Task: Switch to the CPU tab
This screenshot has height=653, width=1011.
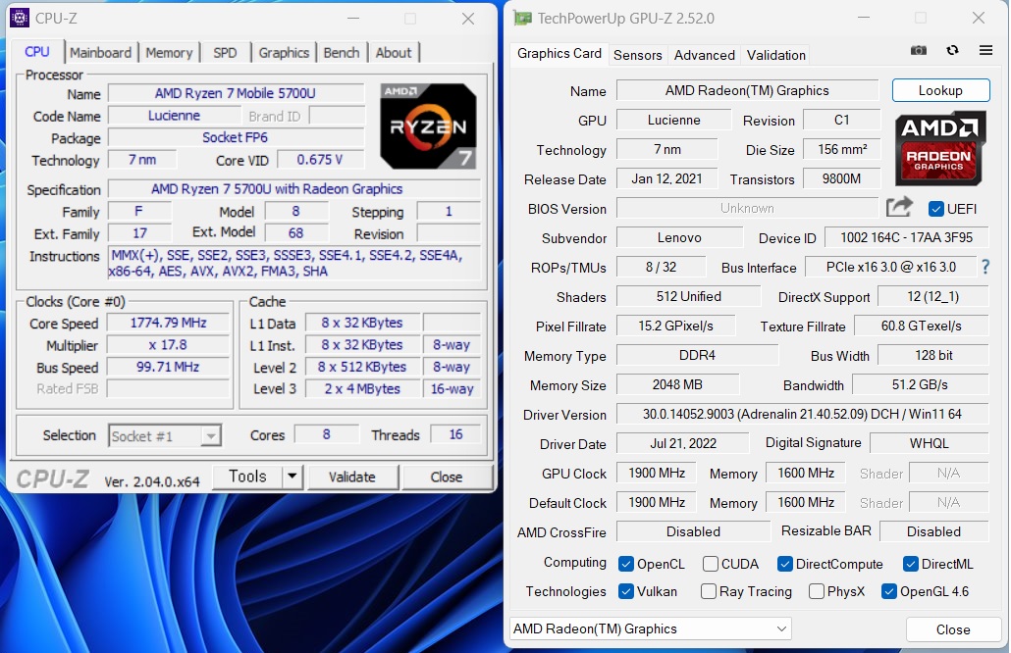Action: [36, 52]
